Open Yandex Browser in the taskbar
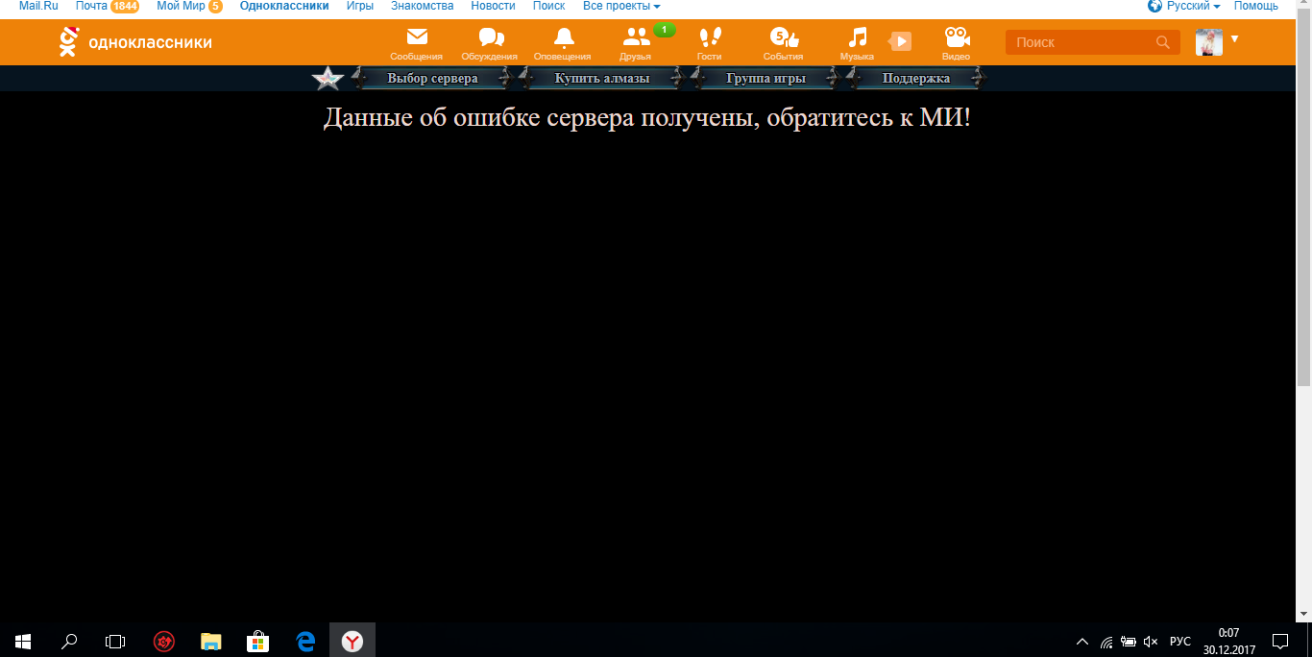This screenshot has width=1312, height=657. (x=352, y=641)
